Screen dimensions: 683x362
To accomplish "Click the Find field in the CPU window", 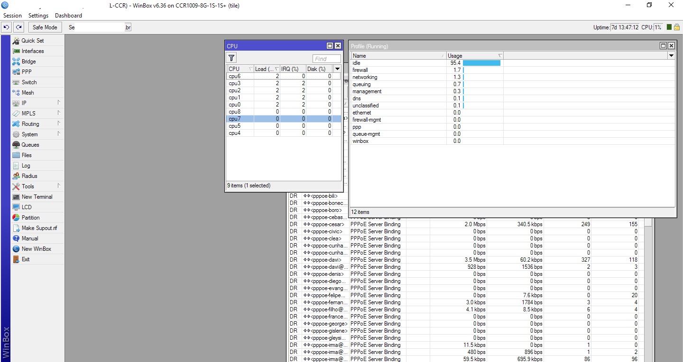I will (x=327, y=59).
